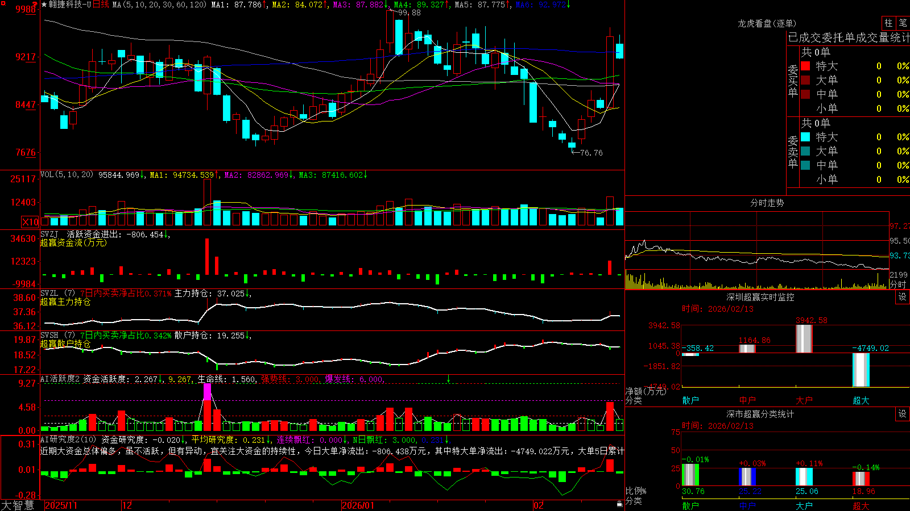Click the star icon before 翱捷科技-U
The height and width of the screenshot is (511, 910).
click(x=44, y=5)
